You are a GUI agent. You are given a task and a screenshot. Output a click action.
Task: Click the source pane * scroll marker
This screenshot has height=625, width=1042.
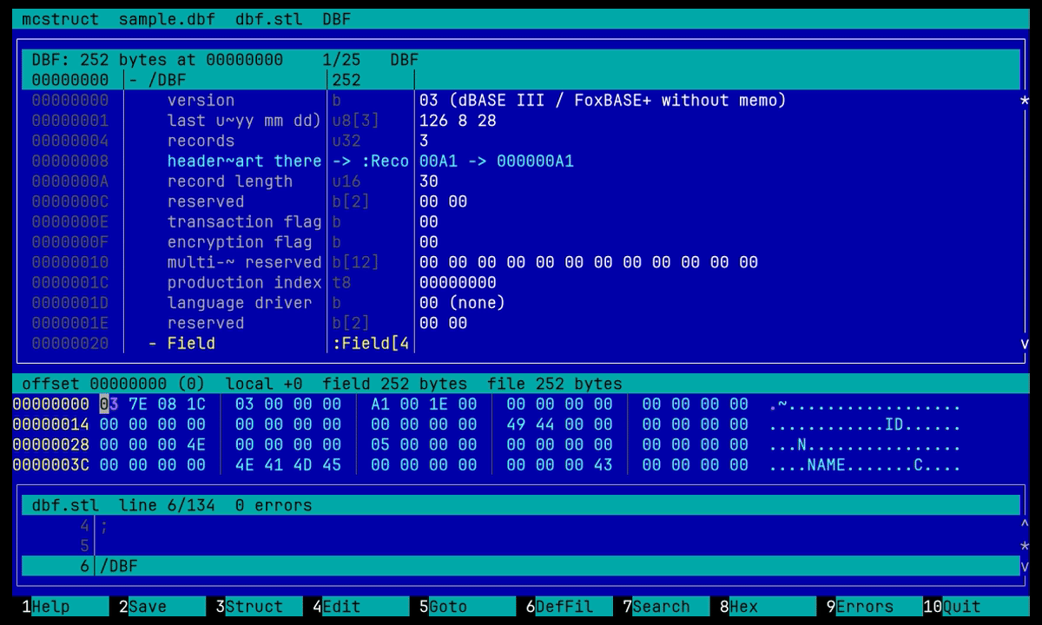[1025, 546]
